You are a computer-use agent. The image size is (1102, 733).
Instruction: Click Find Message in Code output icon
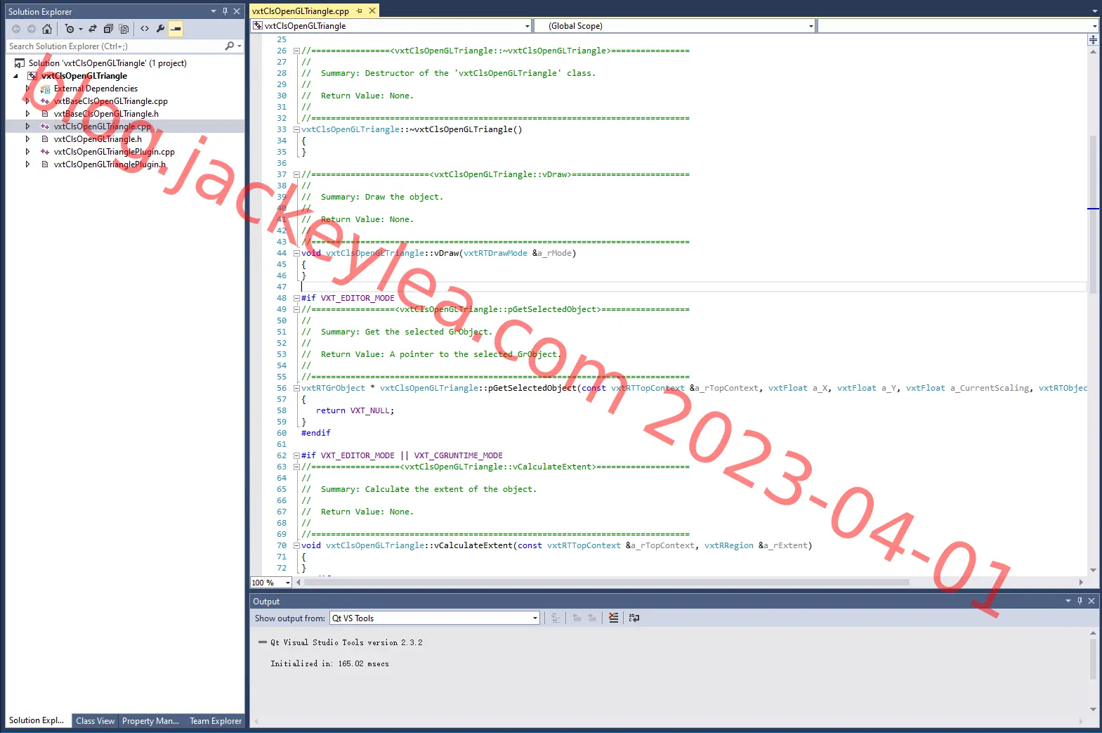pos(556,618)
